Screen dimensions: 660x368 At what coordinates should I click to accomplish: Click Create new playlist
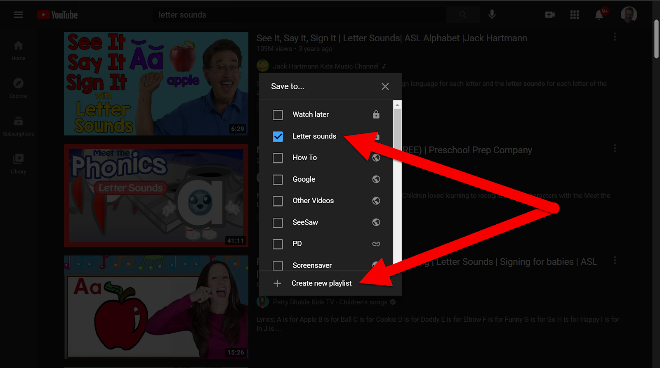[321, 283]
